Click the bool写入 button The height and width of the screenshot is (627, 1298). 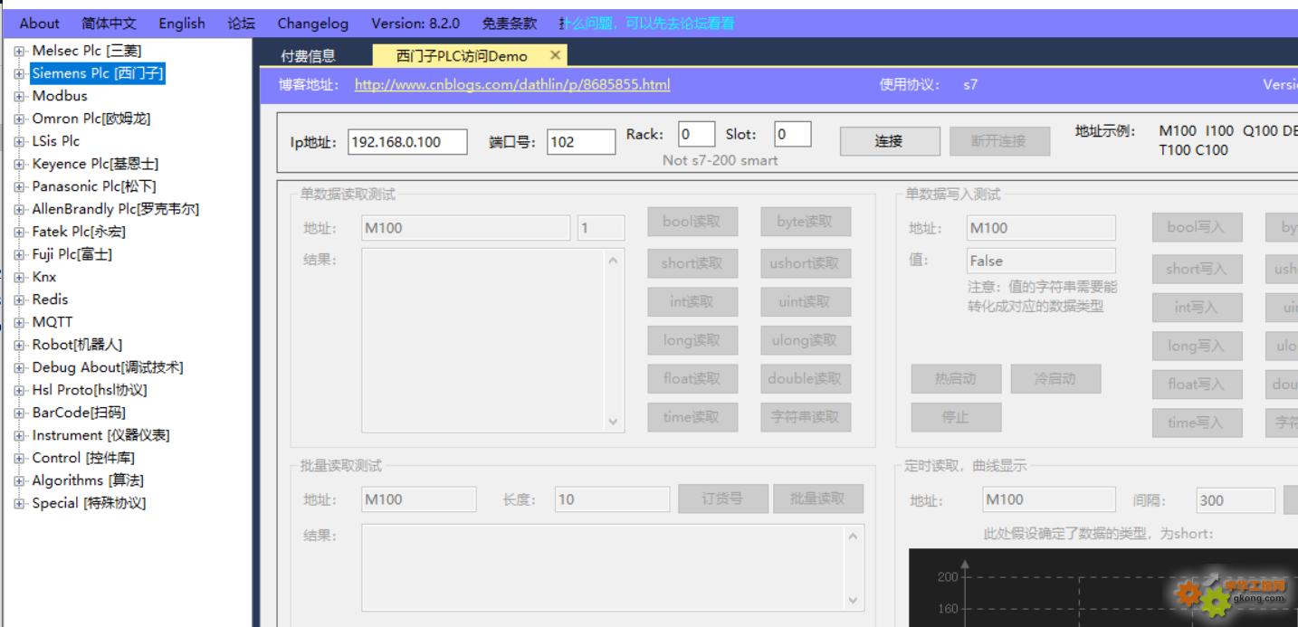coord(1197,227)
